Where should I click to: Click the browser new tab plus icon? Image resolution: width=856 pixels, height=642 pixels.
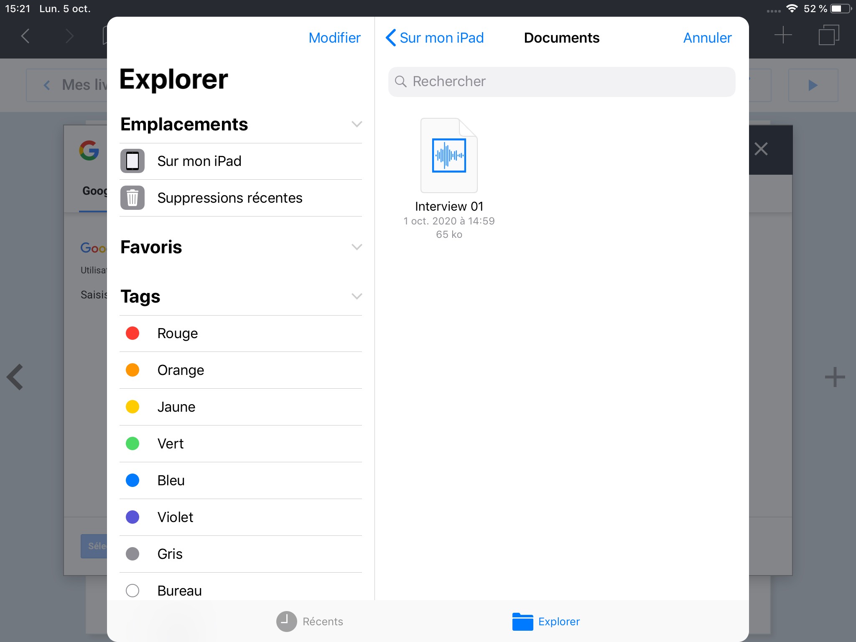[783, 35]
